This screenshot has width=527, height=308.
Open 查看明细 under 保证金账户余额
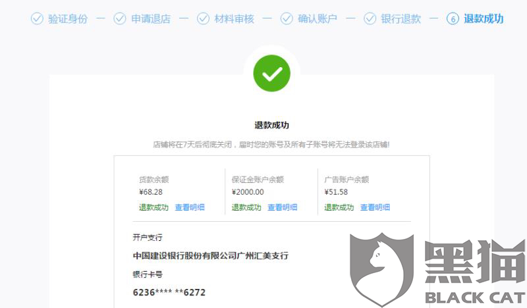(x=283, y=207)
